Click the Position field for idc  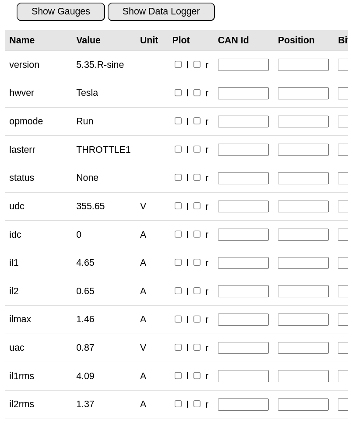pos(303,235)
